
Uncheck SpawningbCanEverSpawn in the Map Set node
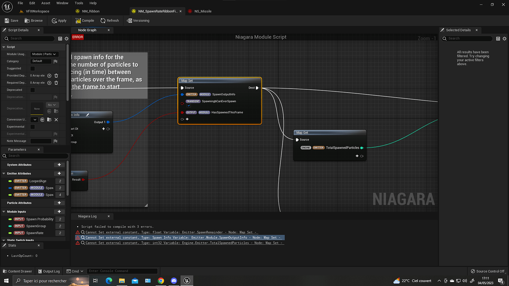click(189, 105)
